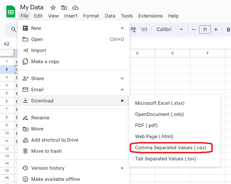Select column F header

click(208, 53)
